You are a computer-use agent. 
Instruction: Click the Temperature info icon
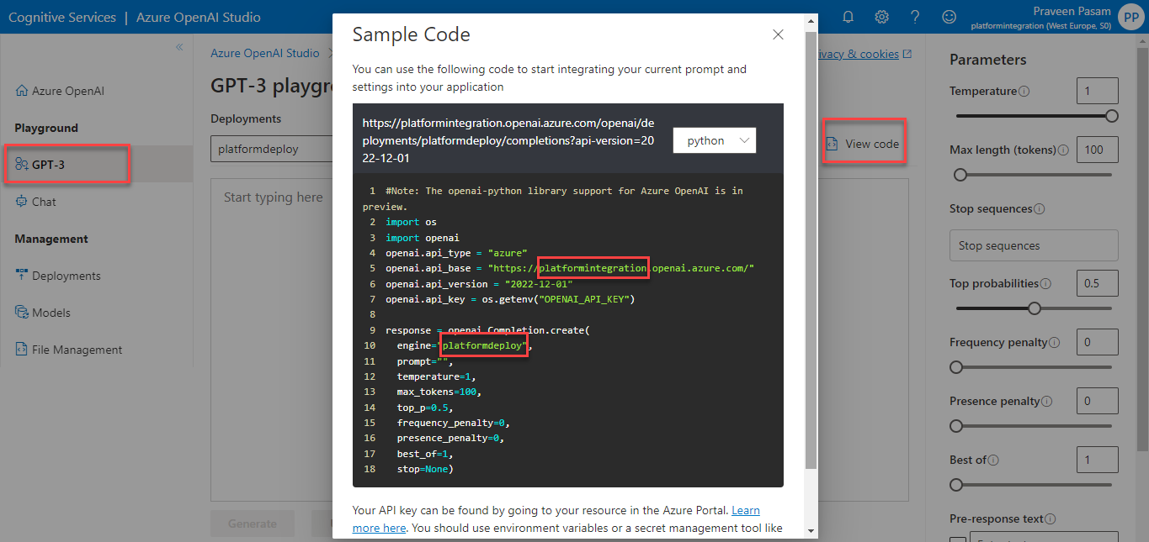(x=1024, y=92)
